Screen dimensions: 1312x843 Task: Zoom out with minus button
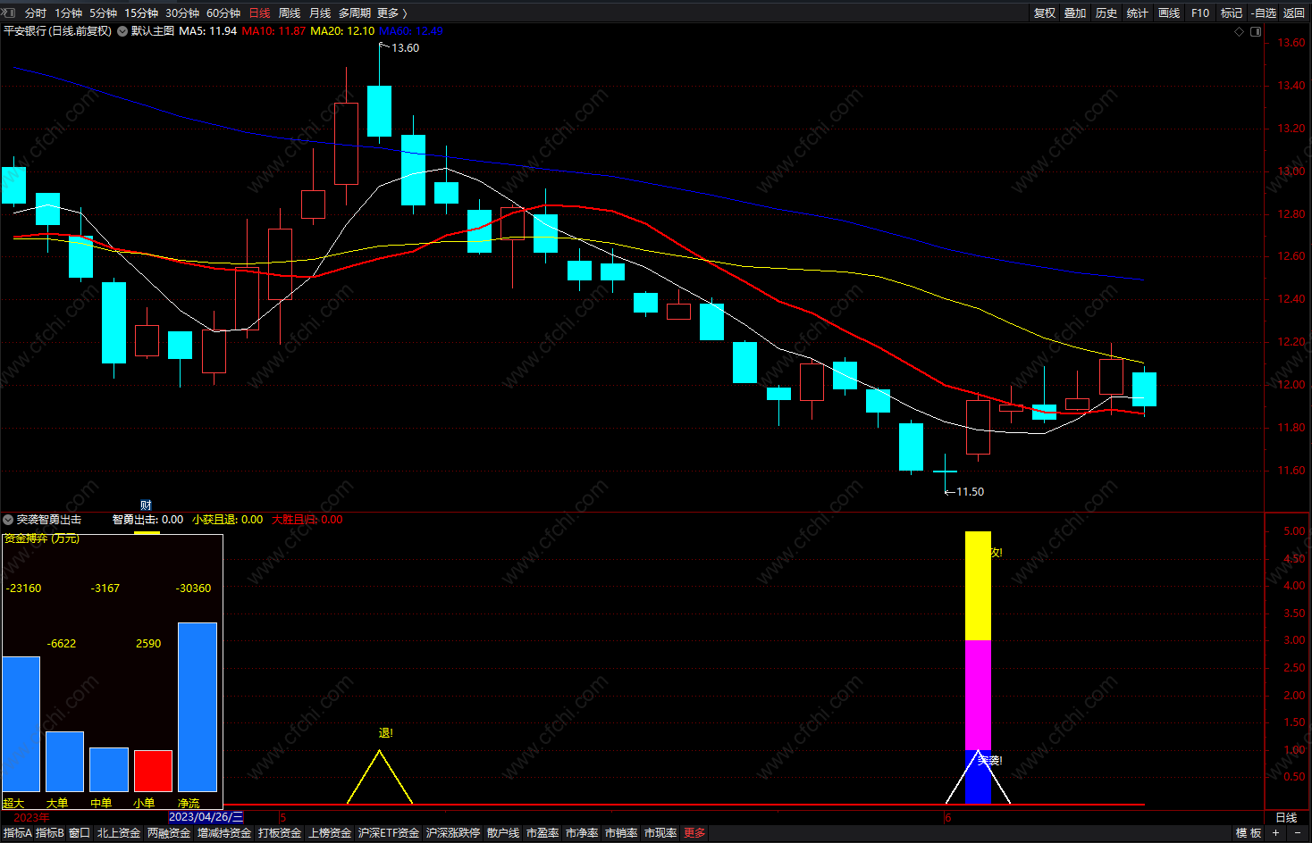pos(1298,833)
